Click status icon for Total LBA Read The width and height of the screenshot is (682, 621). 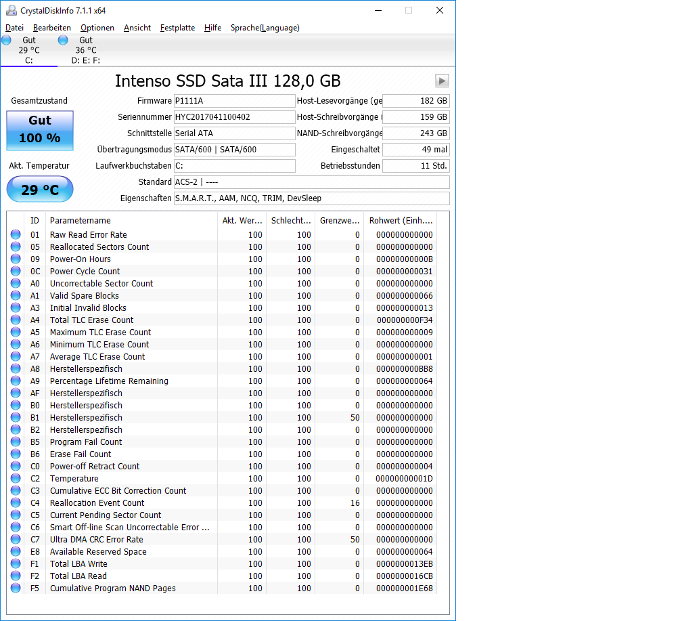pos(16,576)
